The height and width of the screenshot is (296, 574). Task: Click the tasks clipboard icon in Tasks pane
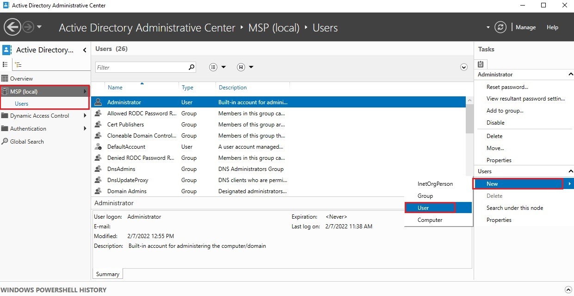480,64
